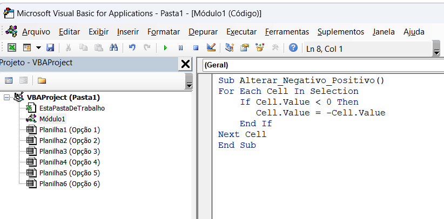This screenshot has height=219, width=444.
Task: Toggle Design Mode in the toolbar
Action: [211, 48]
